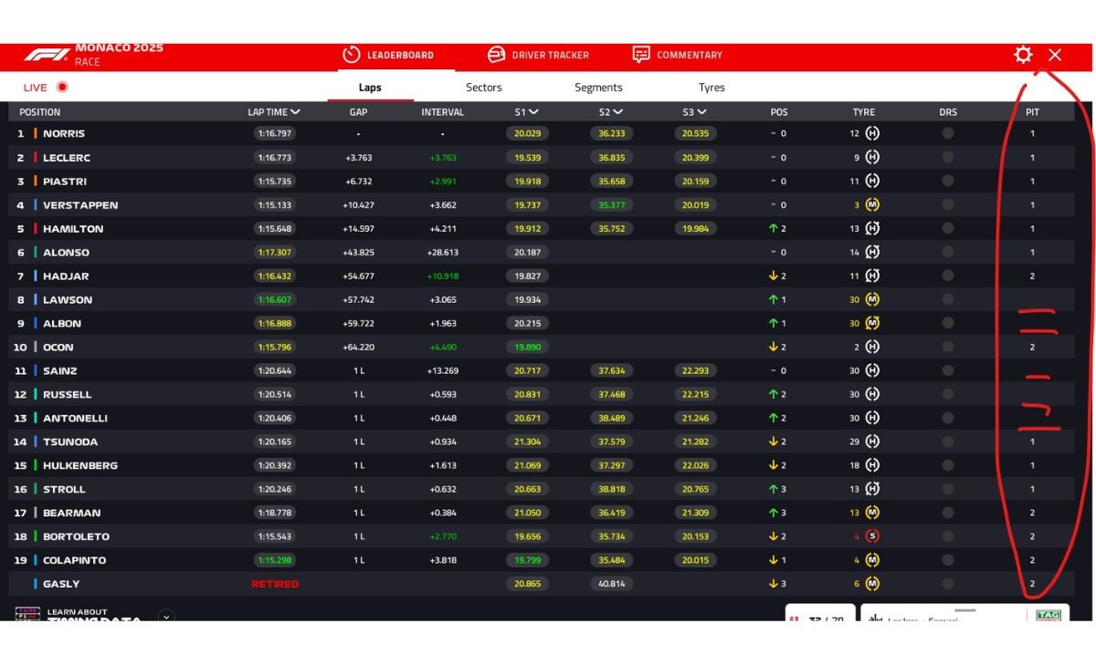
Task: Click Norris's hard tyre icon
Action: [x=872, y=133]
